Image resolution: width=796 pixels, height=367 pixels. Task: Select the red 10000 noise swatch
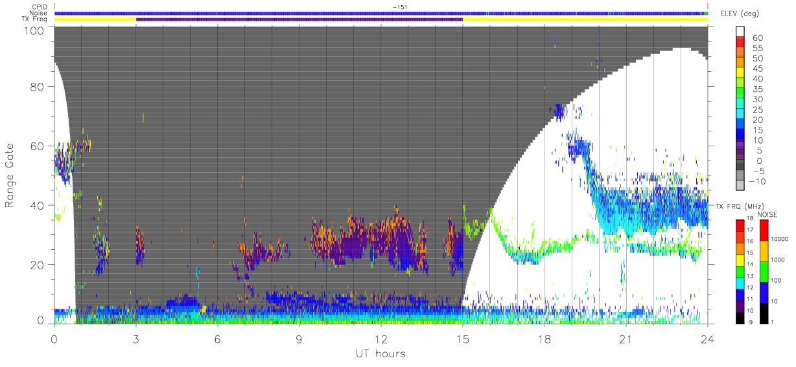763,230
